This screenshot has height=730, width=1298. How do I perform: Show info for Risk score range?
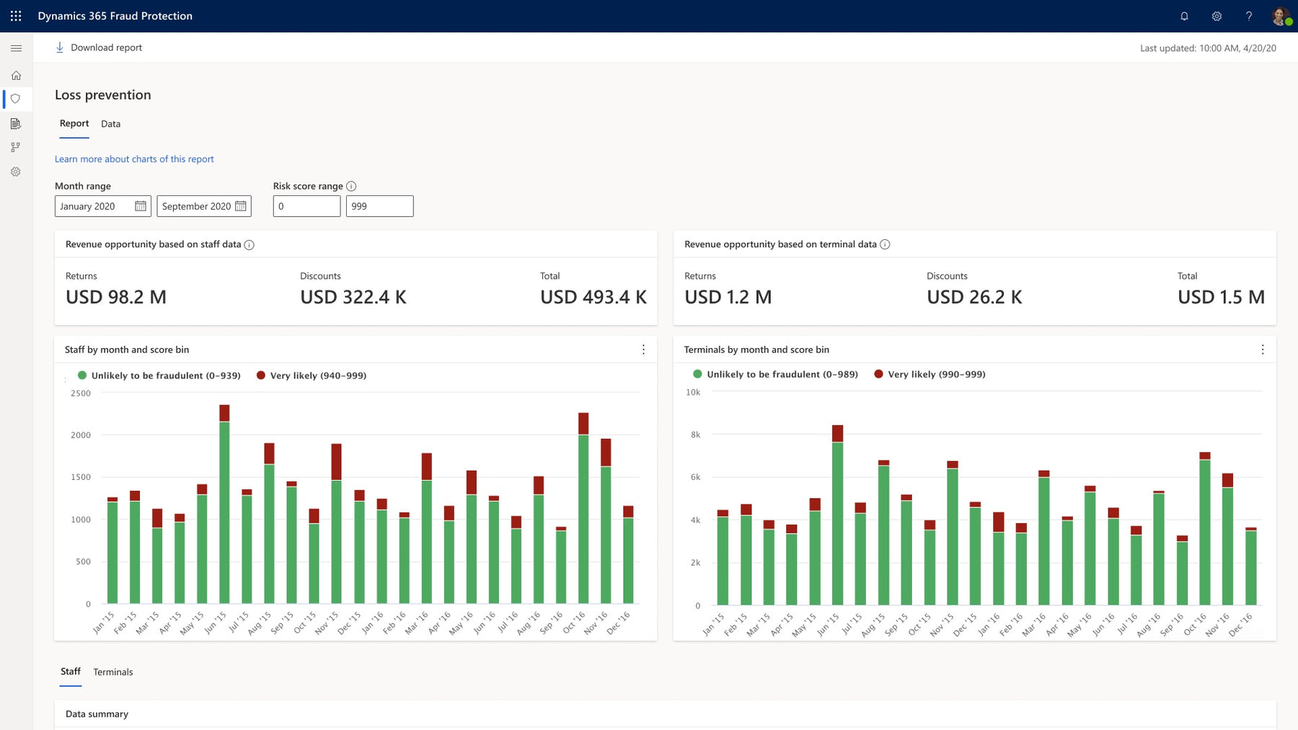coord(351,186)
